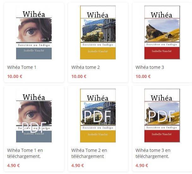Click the 10.00 € price under tome 2
Viewport: 192px width, 174px height.
click(79, 76)
